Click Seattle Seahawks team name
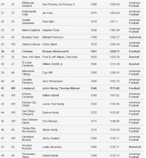This screenshot has height=158, width=146. click(x=28, y=21)
